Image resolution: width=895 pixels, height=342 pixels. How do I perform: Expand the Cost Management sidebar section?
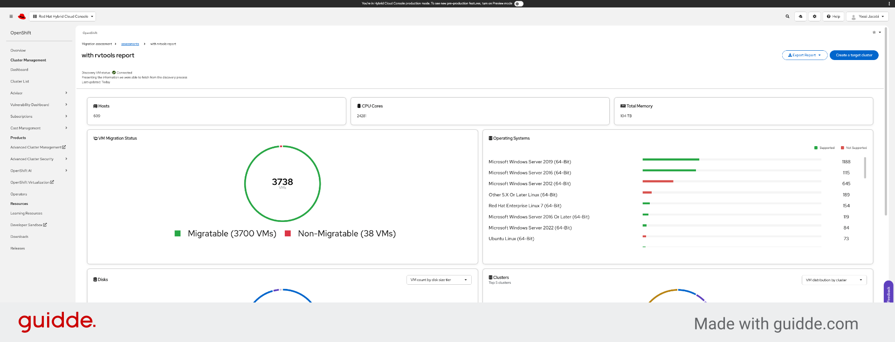[x=39, y=128]
